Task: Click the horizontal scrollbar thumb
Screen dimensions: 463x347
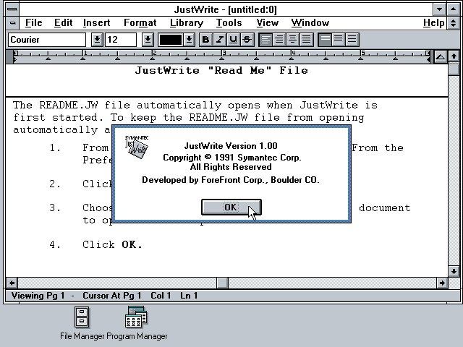Action: (222, 283)
